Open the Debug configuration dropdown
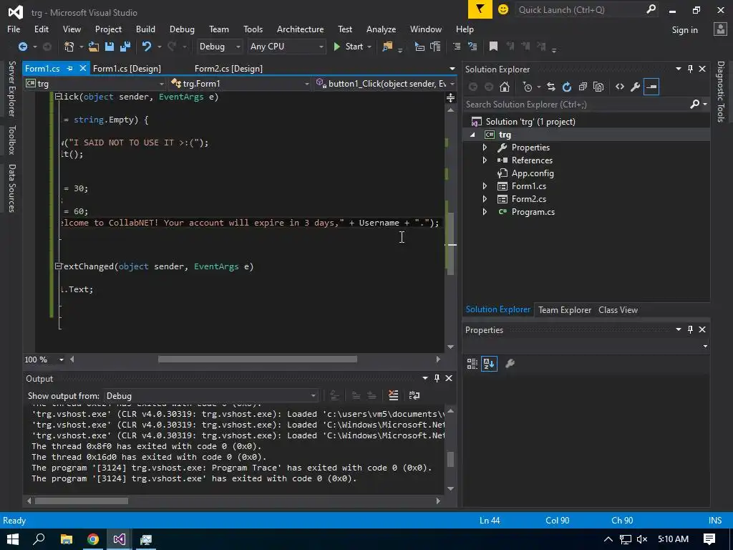 point(219,47)
